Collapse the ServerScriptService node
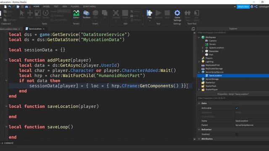 pyautogui.click(x=199, y=72)
